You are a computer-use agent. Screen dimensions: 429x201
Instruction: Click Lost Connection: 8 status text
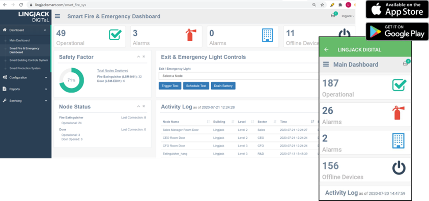(x=133, y=118)
